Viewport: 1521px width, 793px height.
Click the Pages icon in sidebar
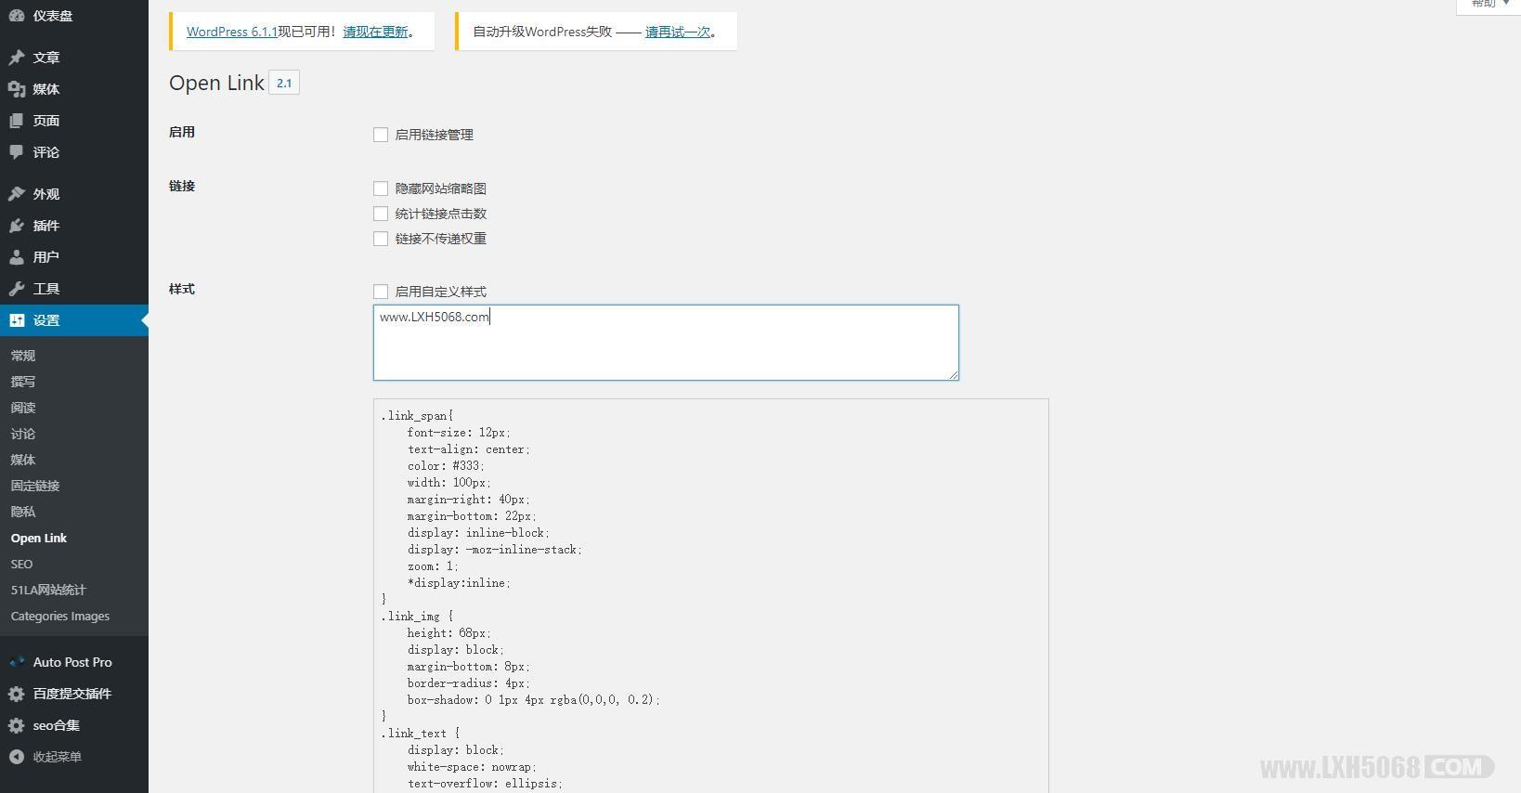17,121
